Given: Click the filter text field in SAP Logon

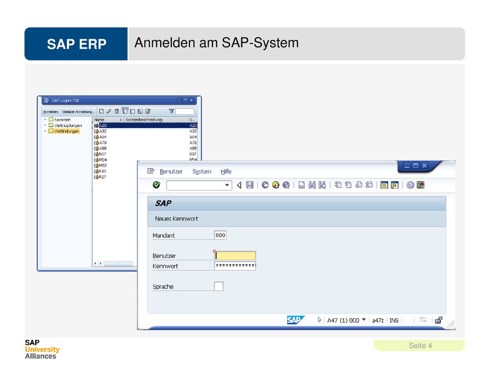Looking at the screenshot, I should coord(185,111).
